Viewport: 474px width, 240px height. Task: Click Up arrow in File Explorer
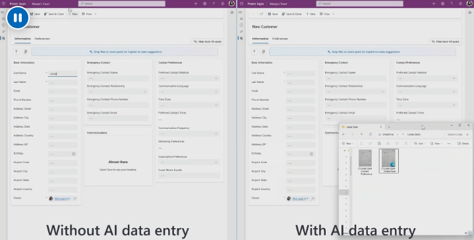click(361, 135)
